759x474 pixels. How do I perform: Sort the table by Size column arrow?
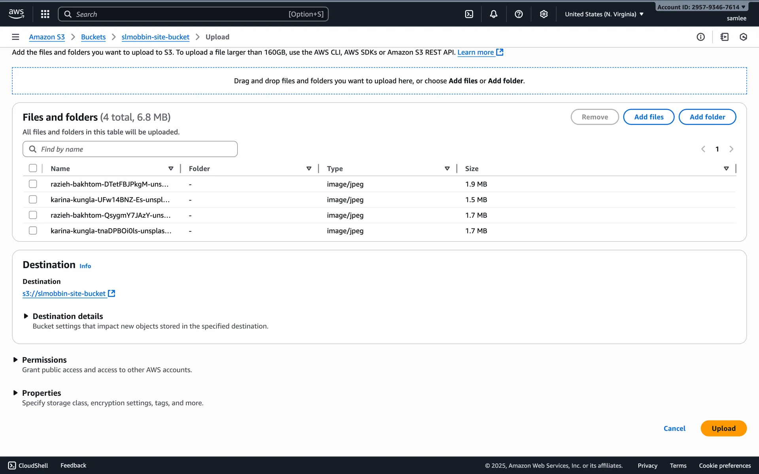[x=726, y=169]
